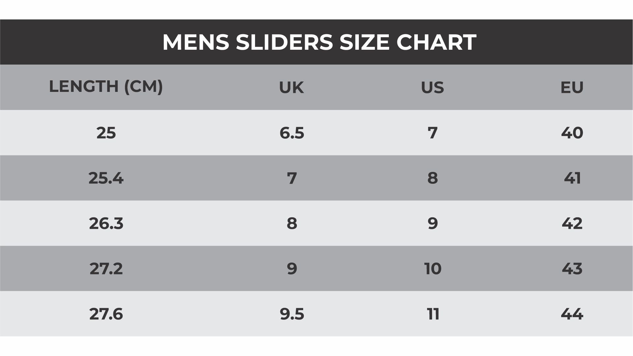Screen dimensions: 633x356
Task: Click the 25 length cell
Action: (x=106, y=133)
